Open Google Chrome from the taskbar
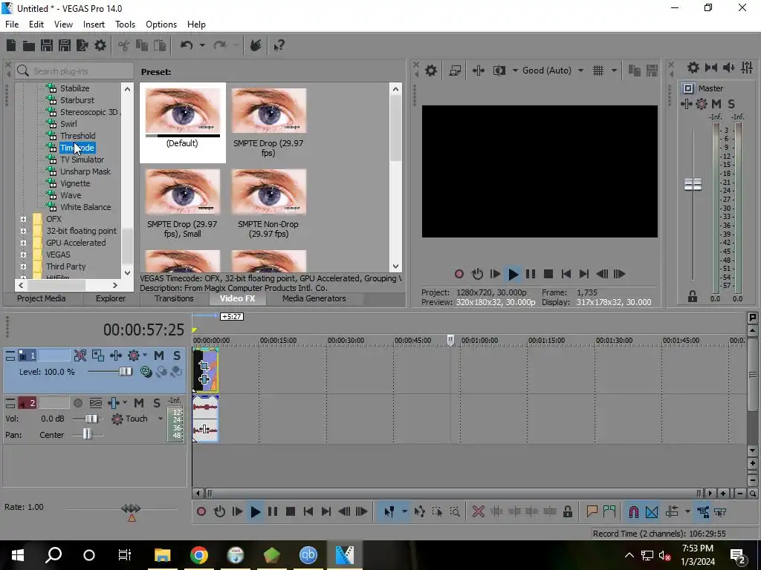 click(199, 555)
